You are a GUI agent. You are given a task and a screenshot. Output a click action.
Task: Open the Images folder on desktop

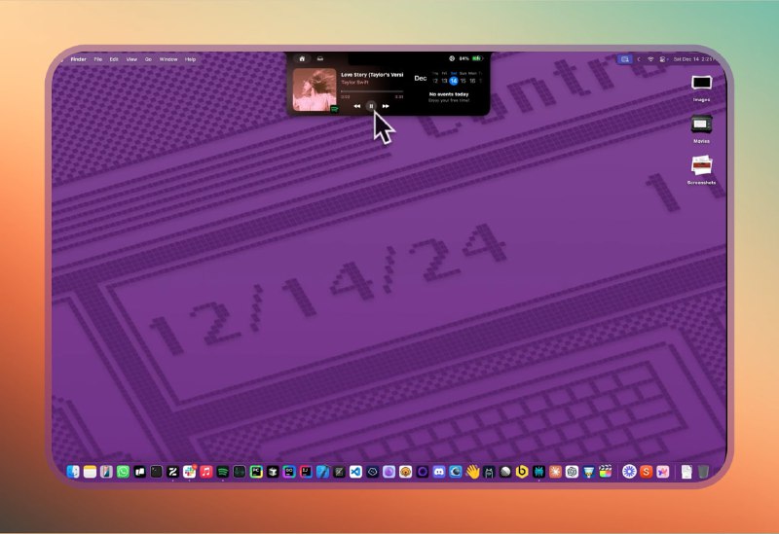(x=701, y=88)
